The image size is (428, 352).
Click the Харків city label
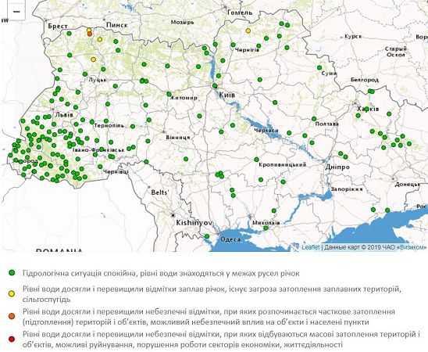(368, 109)
